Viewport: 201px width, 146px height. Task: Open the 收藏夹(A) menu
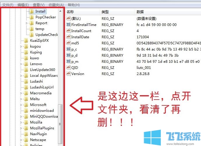(56, 5)
